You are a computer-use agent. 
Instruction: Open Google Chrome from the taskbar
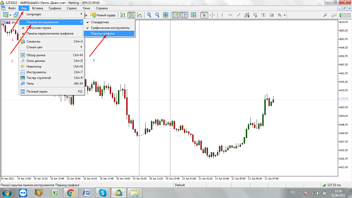point(71,193)
